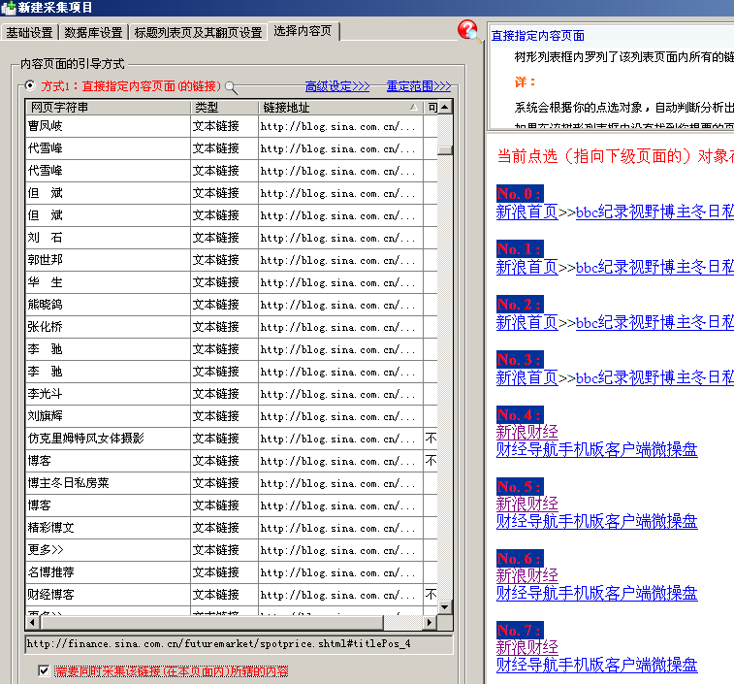Viewport: 734px width, 684px height.
Task: Select row 更多>> above 名博推荐
Action: [232, 550]
